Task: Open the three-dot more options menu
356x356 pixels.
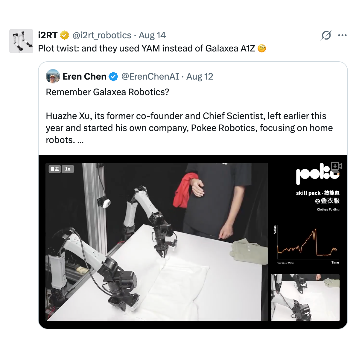Action: (x=342, y=35)
